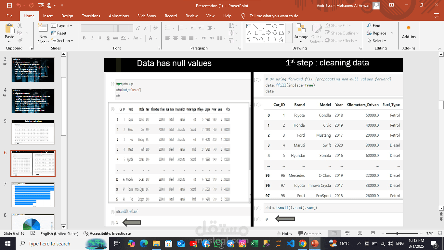The width and height of the screenshot is (444, 250).
Task: Switch to the Design tab
Action: pyautogui.click(x=67, y=16)
